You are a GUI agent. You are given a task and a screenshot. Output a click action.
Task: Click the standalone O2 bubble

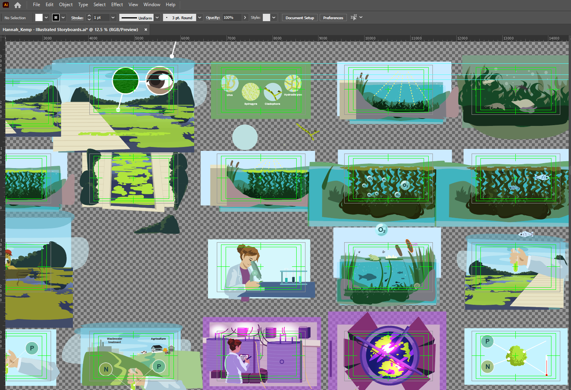[381, 230]
